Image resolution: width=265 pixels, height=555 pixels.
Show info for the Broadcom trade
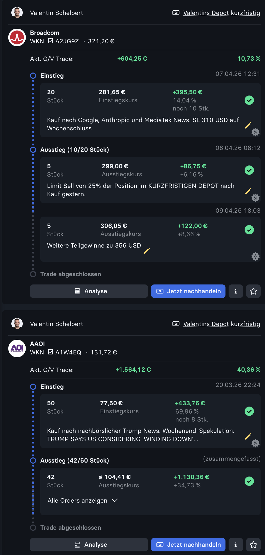pos(236,291)
